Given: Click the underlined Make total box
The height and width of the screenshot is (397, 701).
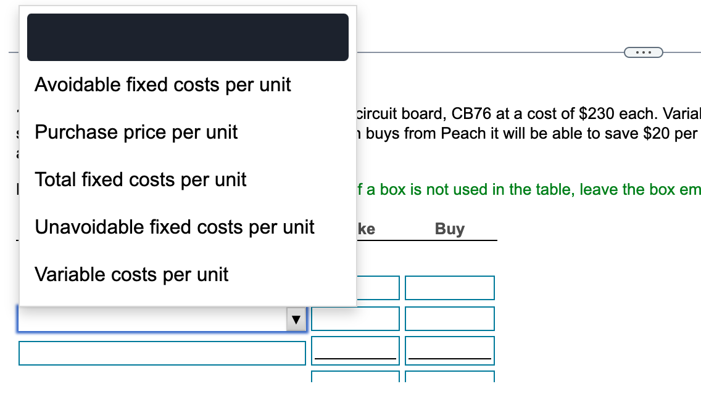Looking at the screenshot, I should 355,350.
